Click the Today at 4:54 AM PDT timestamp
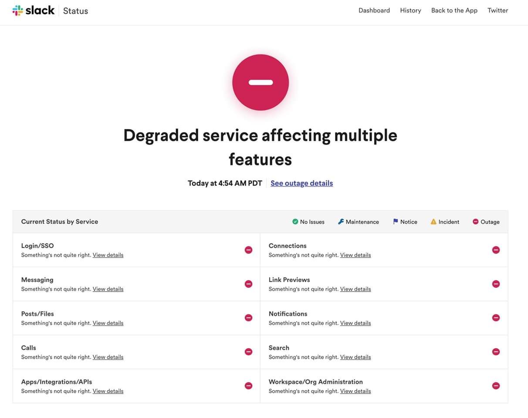This screenshot has width=528, height=418. 225,183
